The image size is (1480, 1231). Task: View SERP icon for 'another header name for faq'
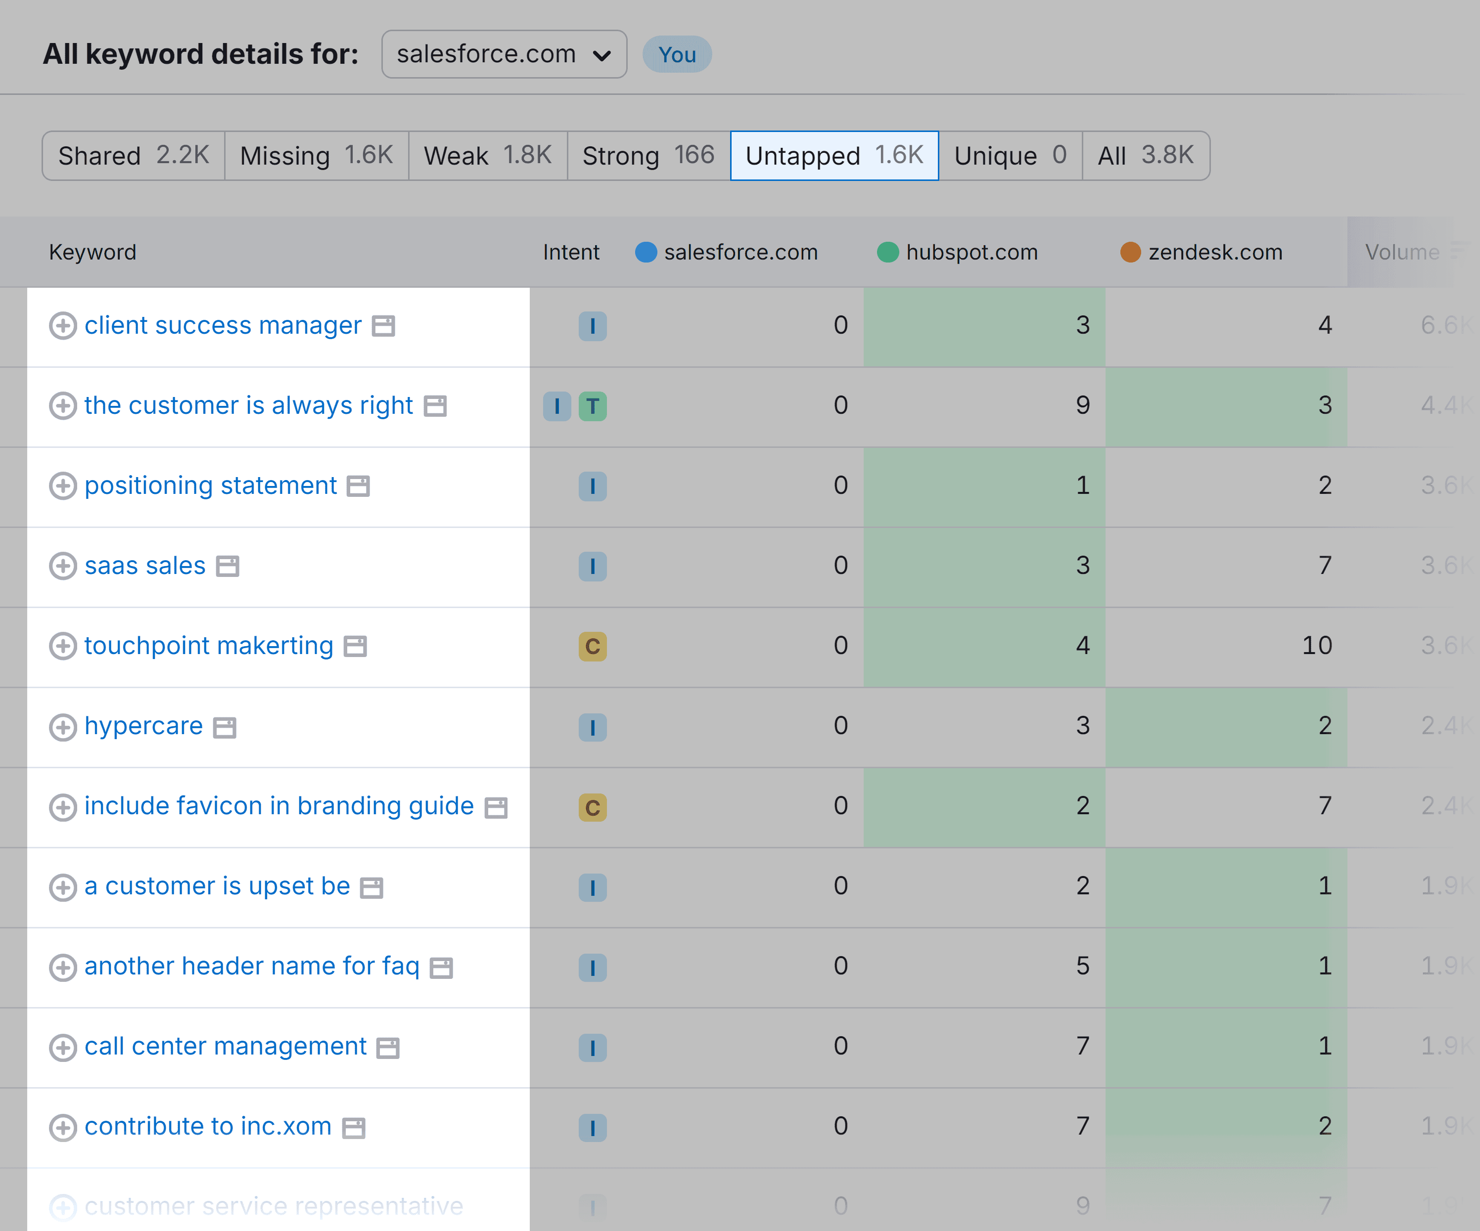441,967
